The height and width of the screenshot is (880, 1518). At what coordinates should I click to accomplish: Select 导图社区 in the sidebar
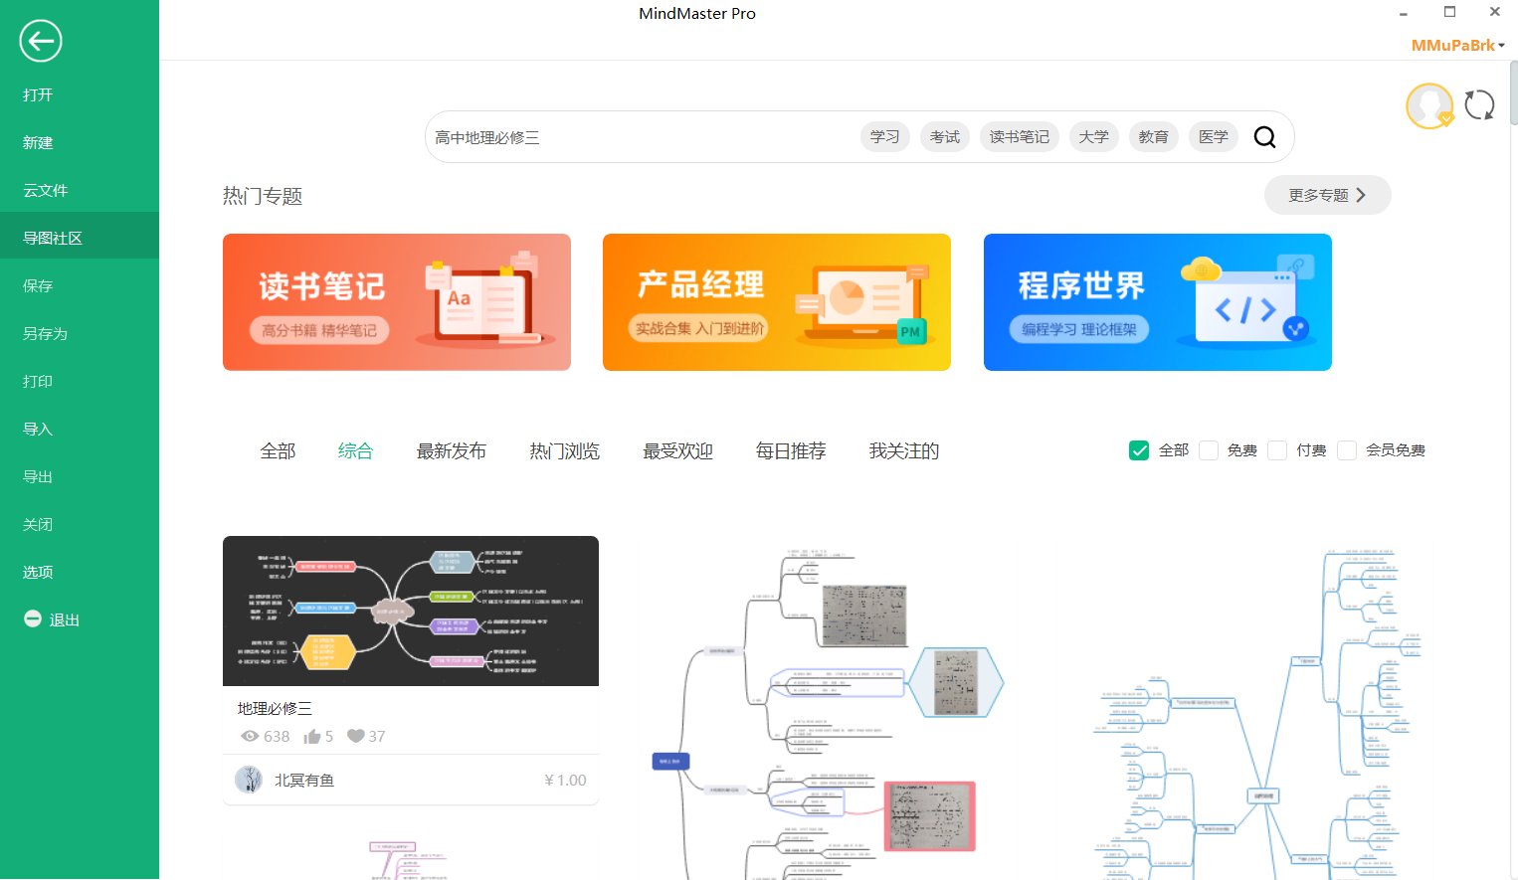[80, 238]
